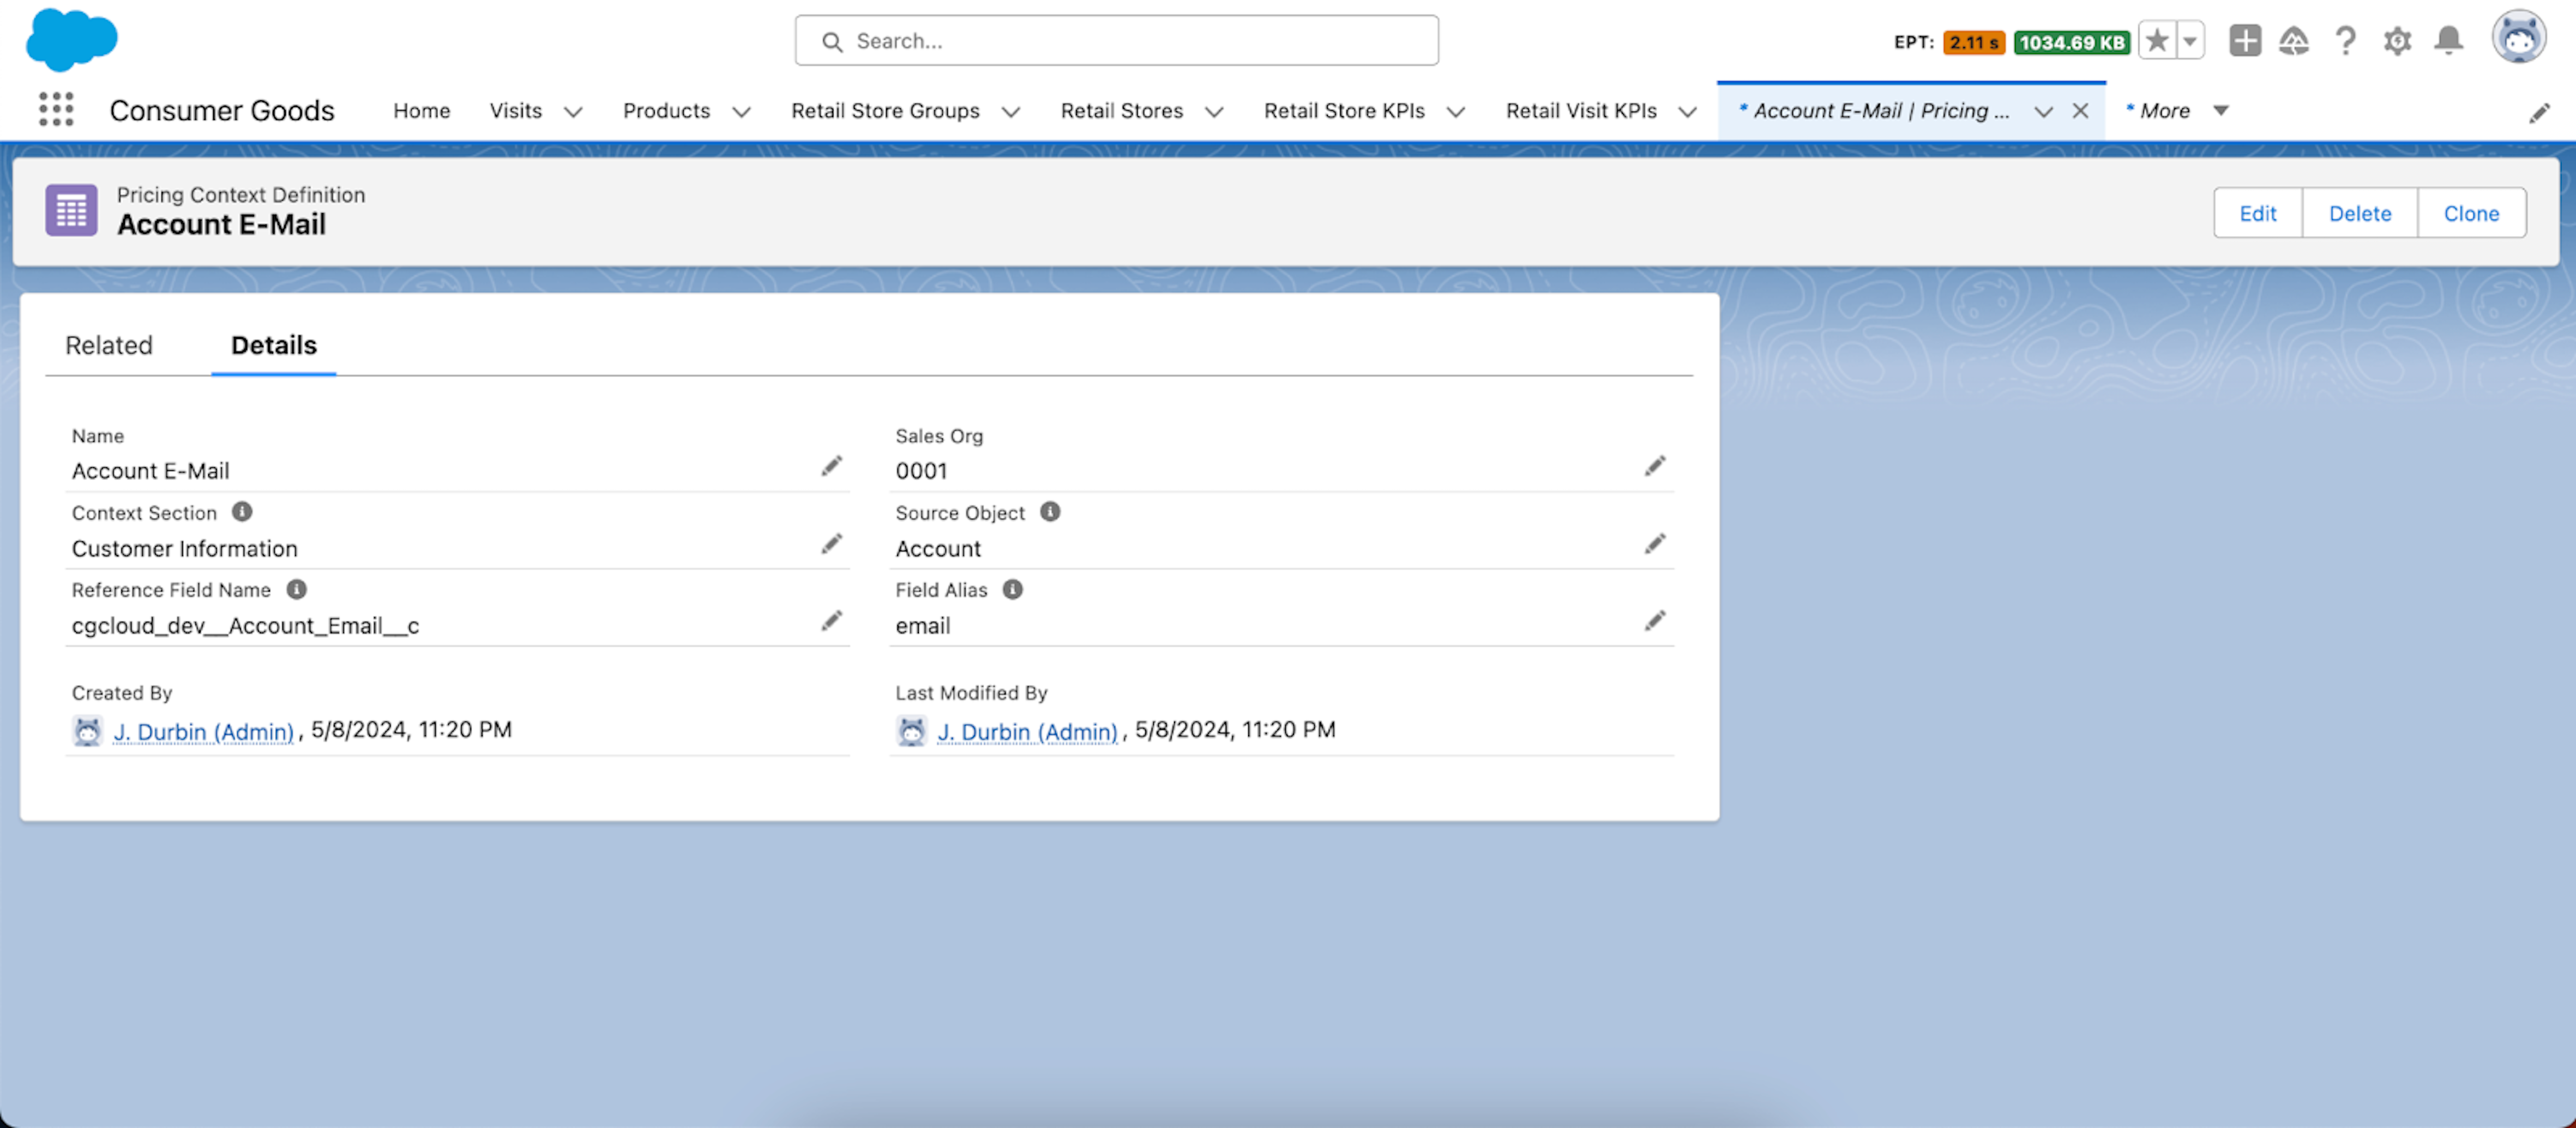
Task: Expand the Retail Stores dropdown chevron
Action: tap(1214, 112)
